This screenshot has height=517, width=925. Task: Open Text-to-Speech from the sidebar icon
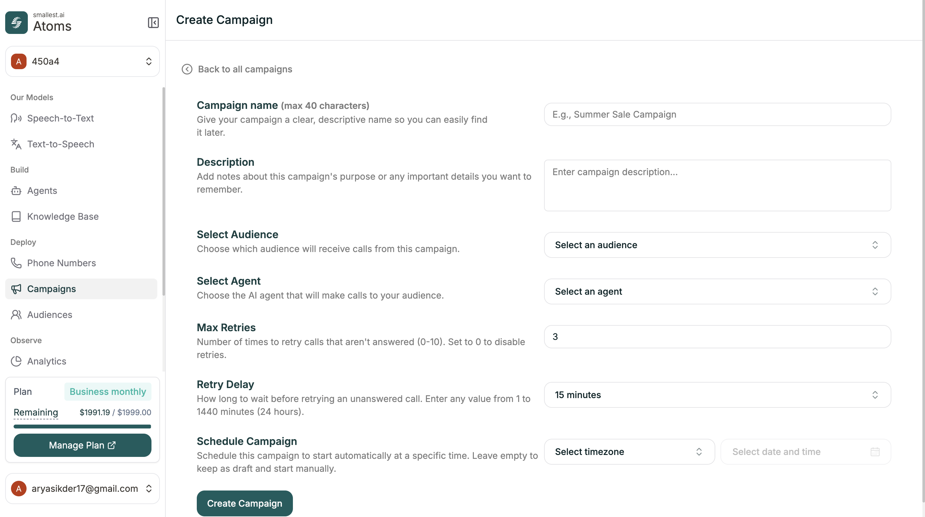16,144
